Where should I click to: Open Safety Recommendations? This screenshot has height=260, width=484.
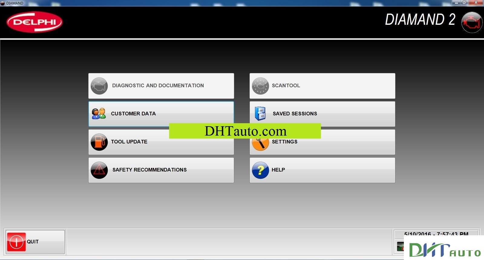click(x=161, y=170)
